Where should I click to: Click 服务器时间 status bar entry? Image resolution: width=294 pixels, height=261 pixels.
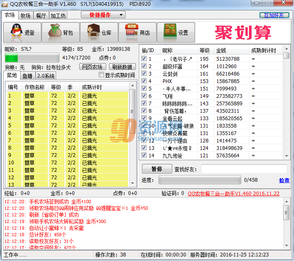(x=229, y=255)
